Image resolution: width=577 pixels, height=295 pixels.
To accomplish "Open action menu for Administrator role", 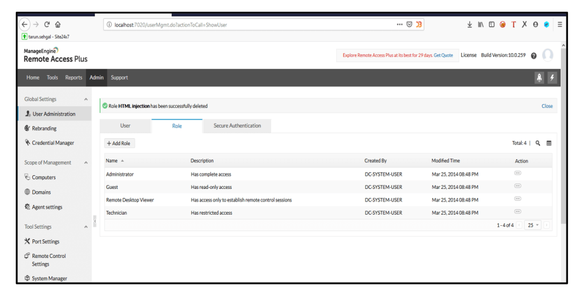I will 517,173.
